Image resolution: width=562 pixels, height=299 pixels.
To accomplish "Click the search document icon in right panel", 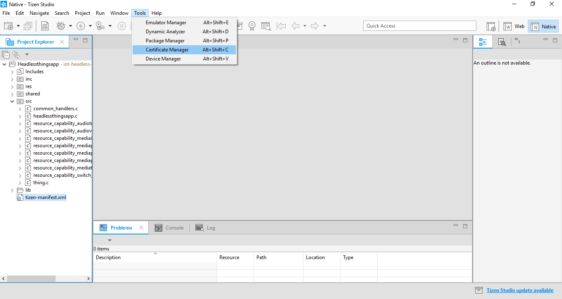I will pyautogui.click(x=501, y=42).
